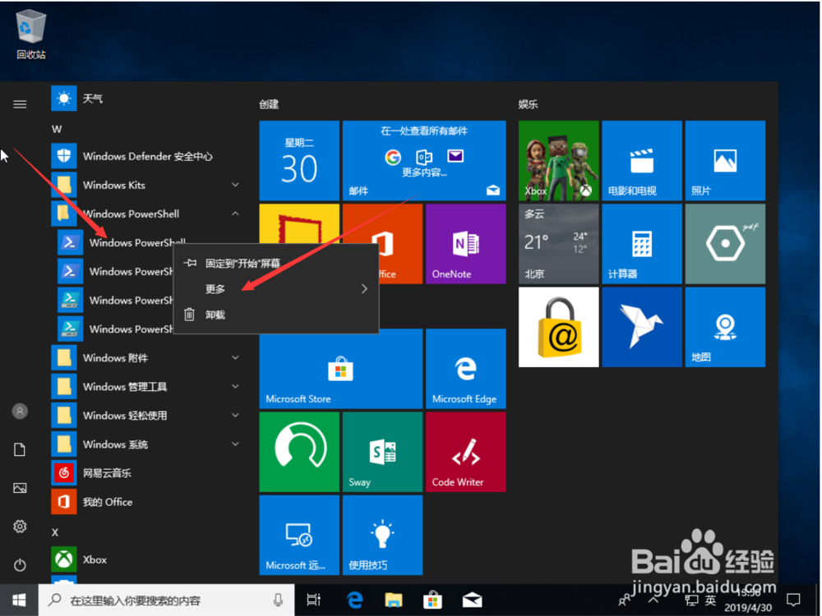Open the hamburger menu in the Start sidebar
Screen dimensions: 822x616
pyautogui.click(x=20, y=103)
